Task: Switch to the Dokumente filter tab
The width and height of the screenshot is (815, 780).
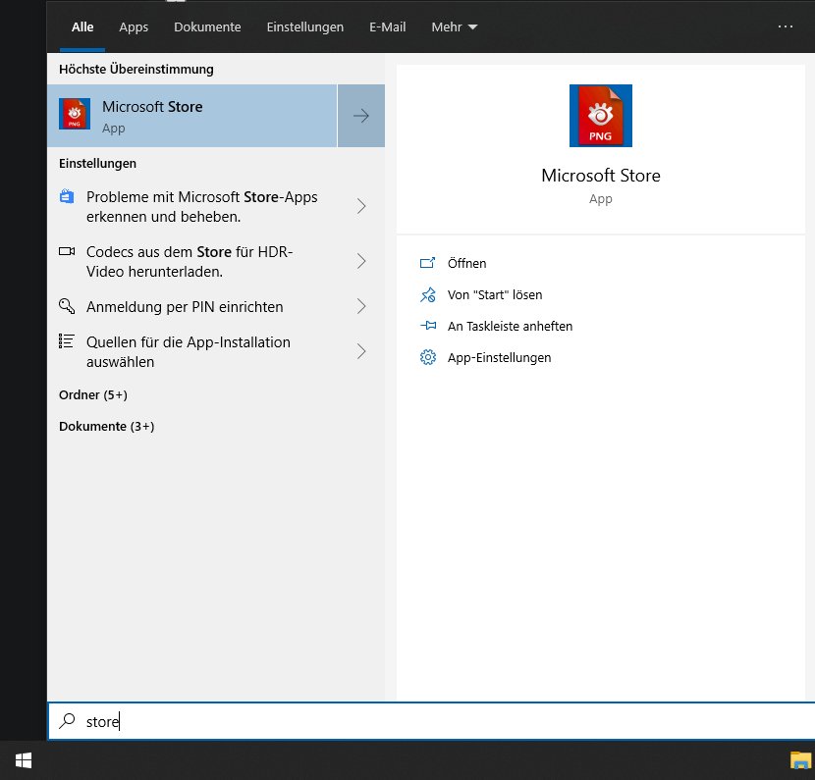Action: [207, 27]
